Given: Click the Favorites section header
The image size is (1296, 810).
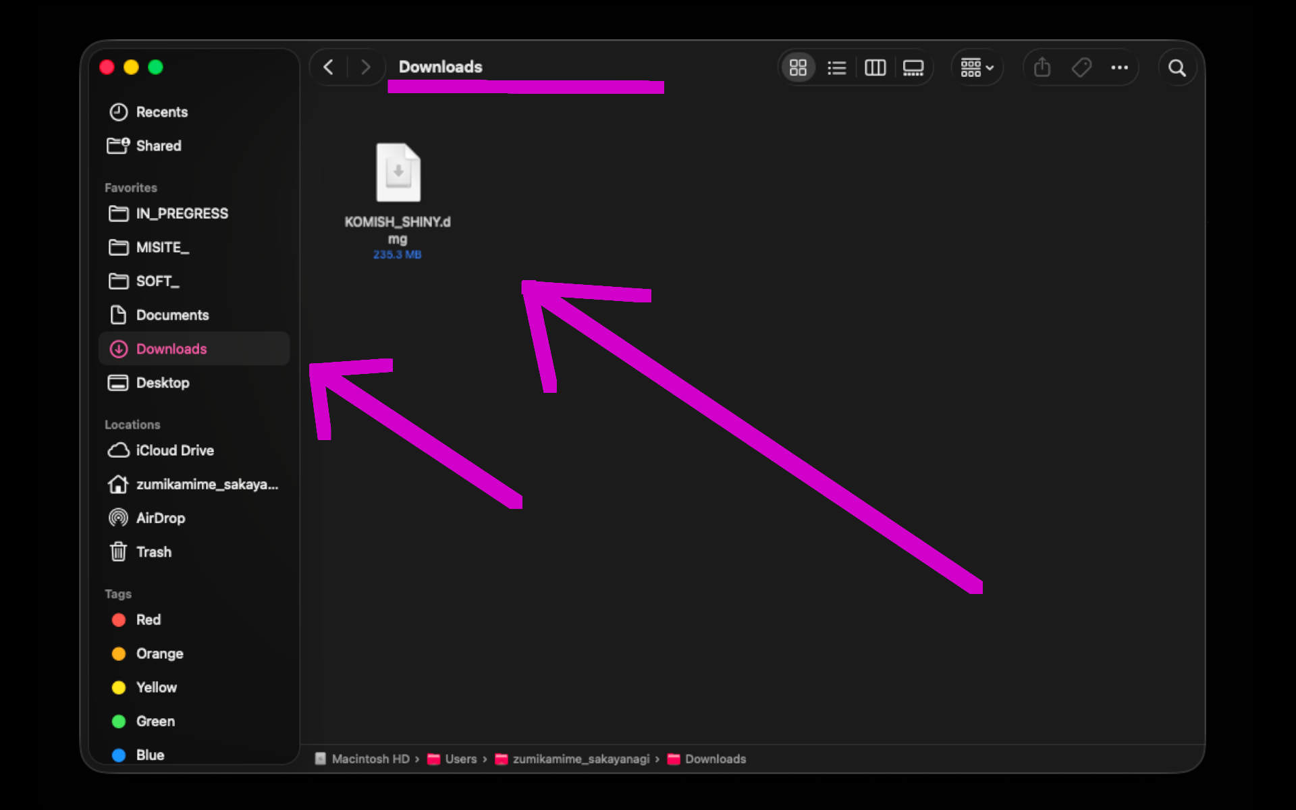Looking at the screenshot, I should tap(131, 188).
